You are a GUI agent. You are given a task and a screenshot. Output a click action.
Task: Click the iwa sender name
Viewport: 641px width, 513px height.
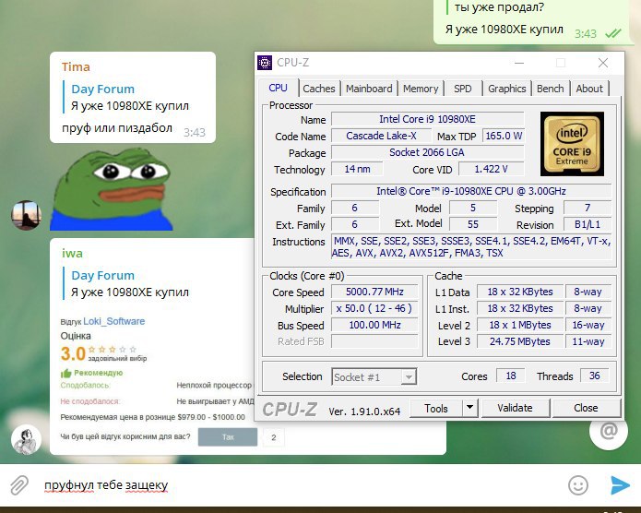point(72,253)
